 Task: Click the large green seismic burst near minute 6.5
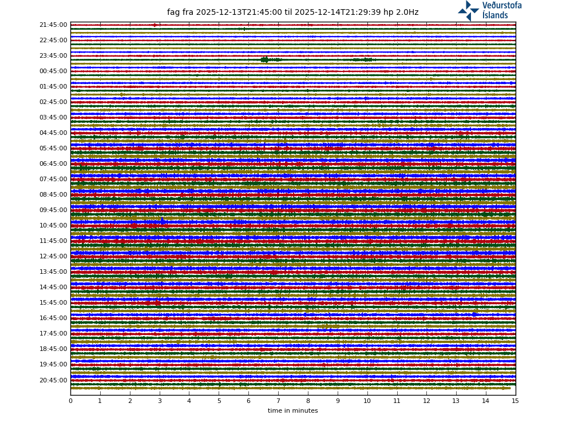(265, 59)
